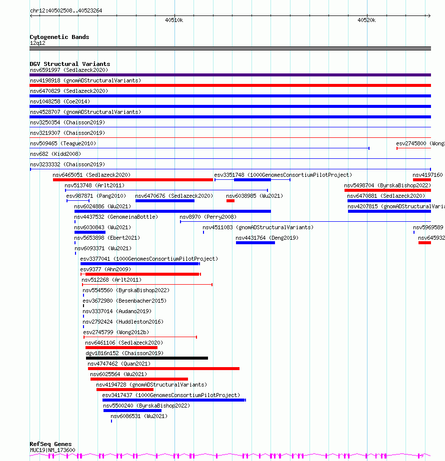Click the esv3672980 (Besenbacher2015) label
The height and width of the screenshot is (461, 445).
click(124, 301)
